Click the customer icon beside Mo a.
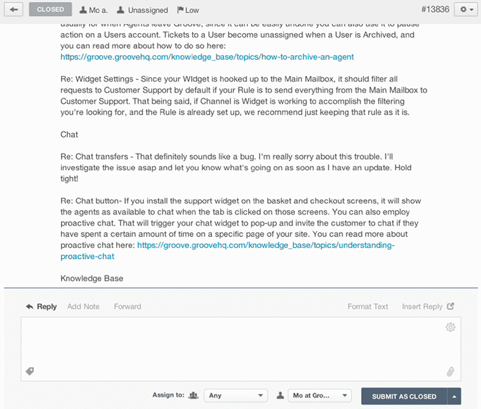481x409 pixels. coord(84,10)
